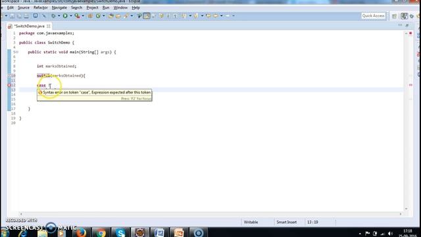Close the SwitchDemo.java tab
This screenshot has height=237, width=421.
tap(49, 26)
